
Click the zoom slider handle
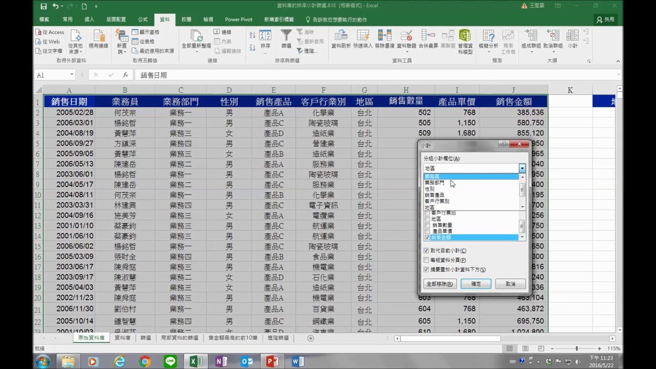coord(577,348)
